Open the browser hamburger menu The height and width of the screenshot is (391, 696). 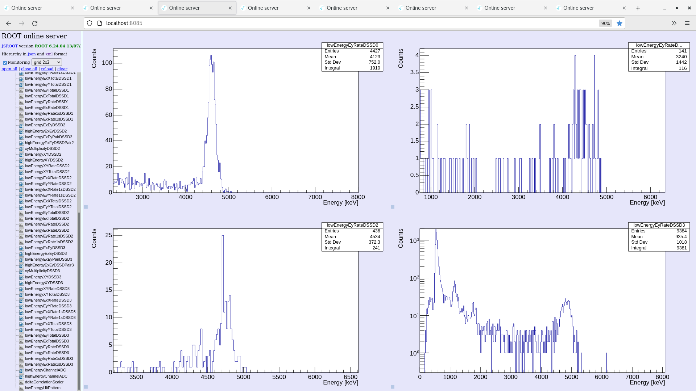(687, 23)
